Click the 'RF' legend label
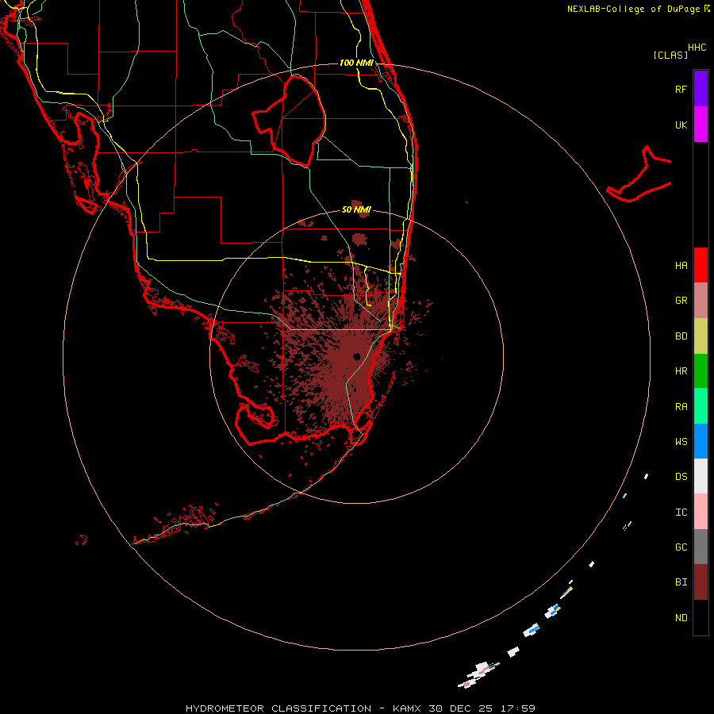This screenshot has height=714, width=714. pyautogui.click(x=681, y=89)
